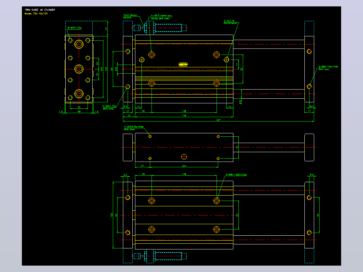Image resolution: width=363 pixels, height=272 pixels.
Task: Select the 2-M8x1.25p Both sides annotation
Action: point(109,107)
